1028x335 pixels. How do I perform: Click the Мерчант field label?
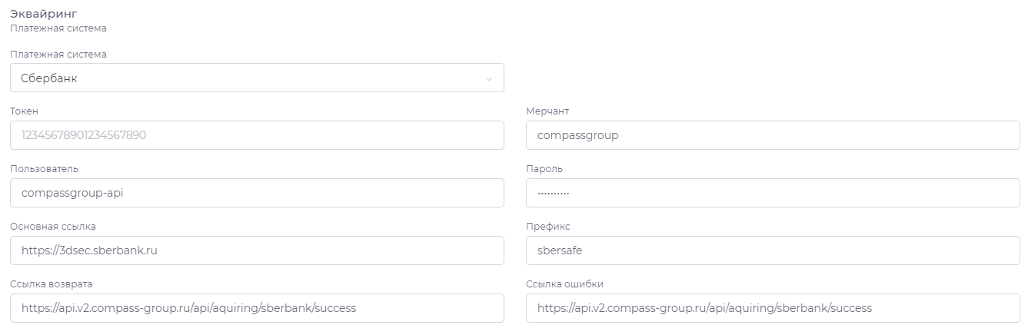(547, 111)
